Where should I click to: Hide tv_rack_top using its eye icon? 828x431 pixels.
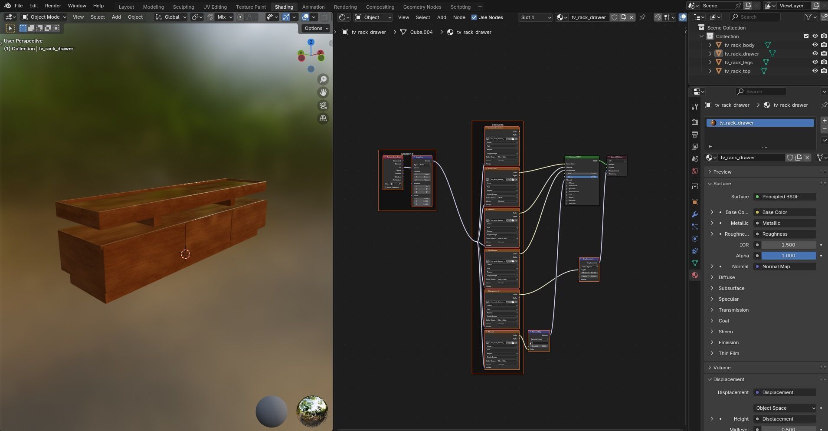click(x=815, y=71)
